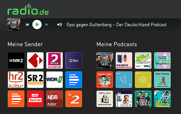Click the play button in the player bar
Image resolution: width=181 pixels, height=114 pixels.
coord(37,24)
